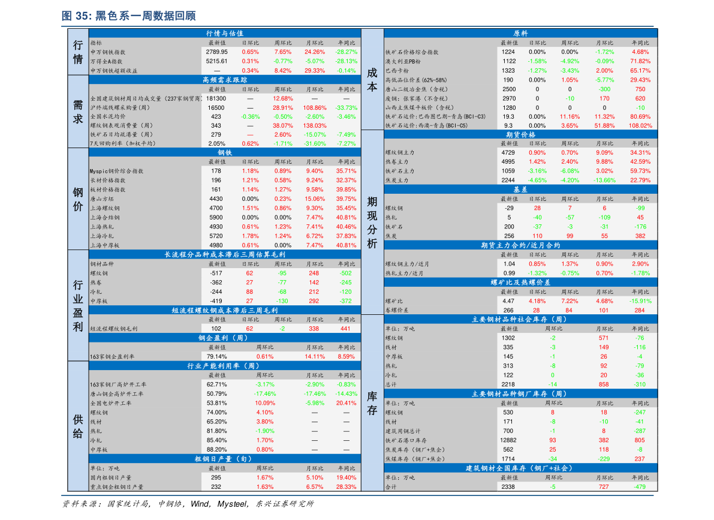This screenshot has height=520, width=714.
Task: Click the 高低品位价差(62%-58%) row label
Action: point(416,80)
